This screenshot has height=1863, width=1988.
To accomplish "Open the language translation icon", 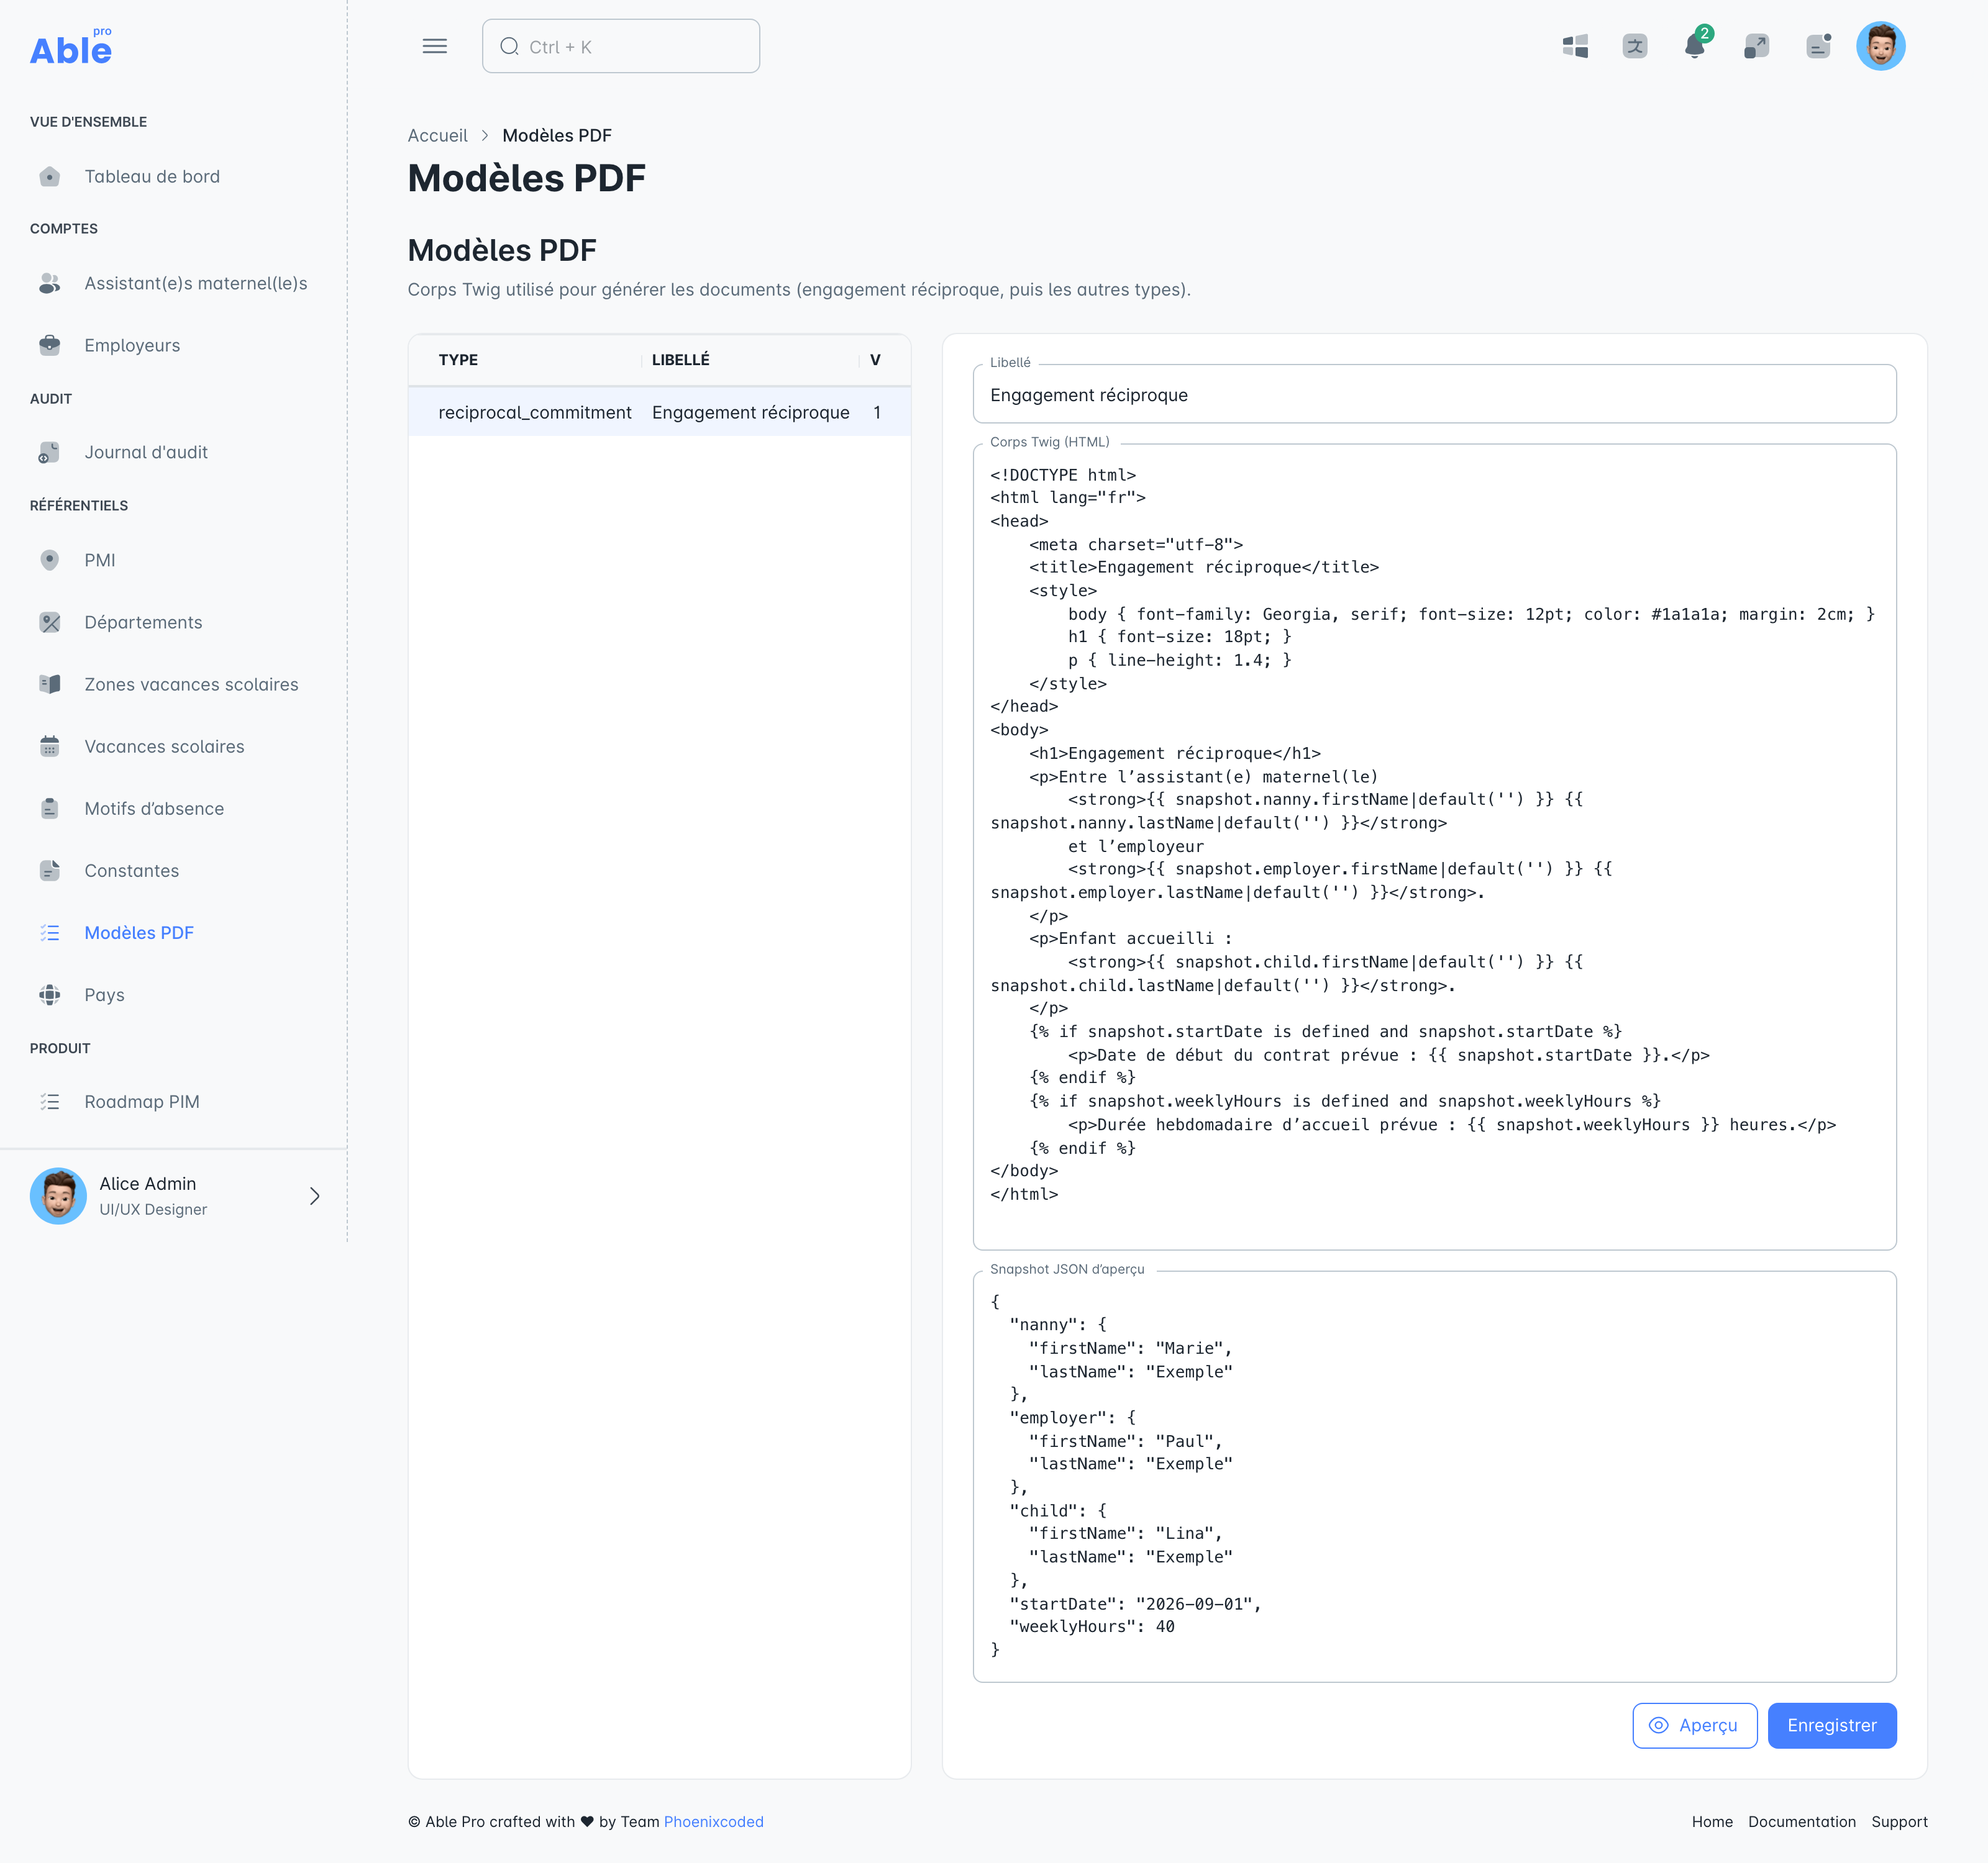I will 1635,46.
